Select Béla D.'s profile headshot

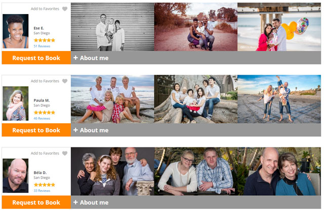[x=16, y=176]
